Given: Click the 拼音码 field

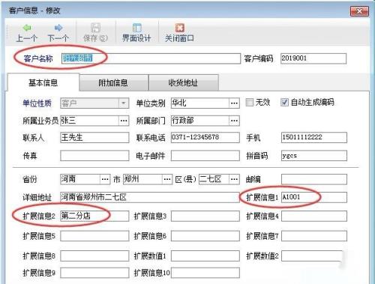Looking at the screenshot, I should [x=314, y=156].
